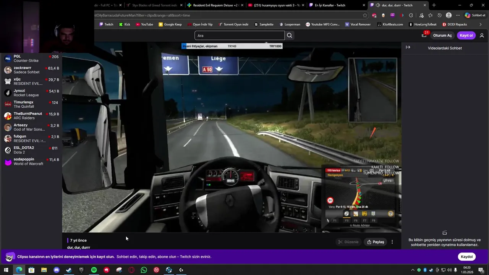Click the Düzenle edit clip button
489x275 pixels.
(348, 242)
